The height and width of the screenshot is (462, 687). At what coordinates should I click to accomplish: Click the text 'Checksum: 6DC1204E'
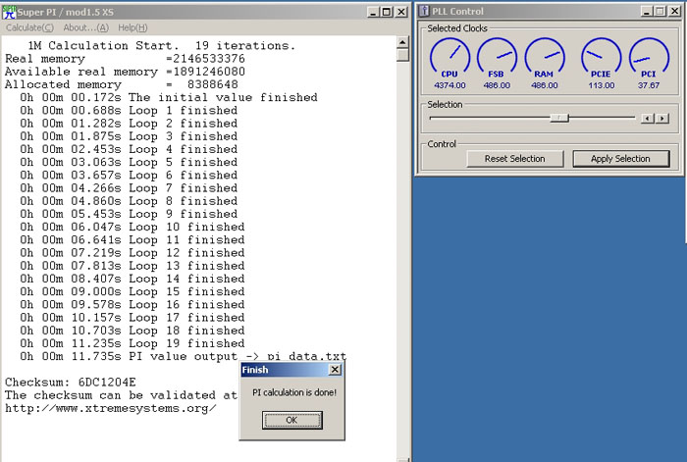point(71,382)
